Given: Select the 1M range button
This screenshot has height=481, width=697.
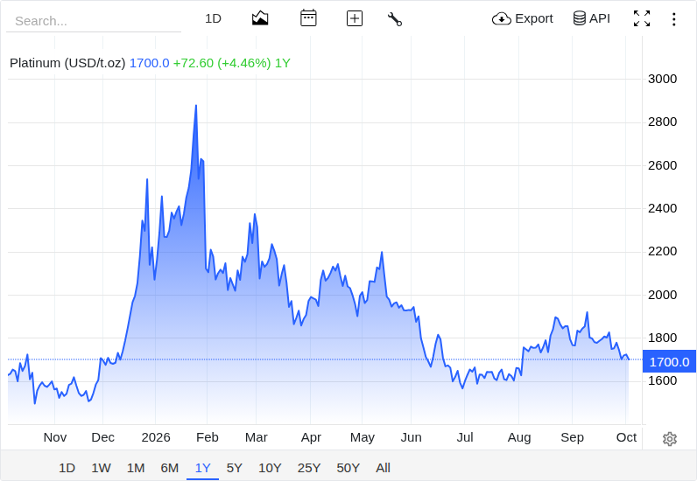Looking at the screenshot, I should click(x=136, y=468).
